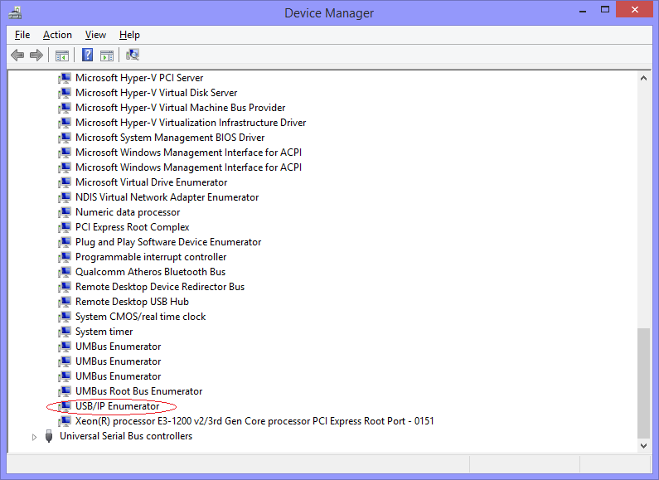Select the PCI Express Root Complex item

point(132,227)
